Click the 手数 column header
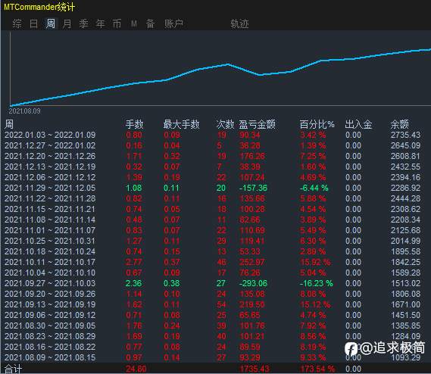 coord(134,124)
